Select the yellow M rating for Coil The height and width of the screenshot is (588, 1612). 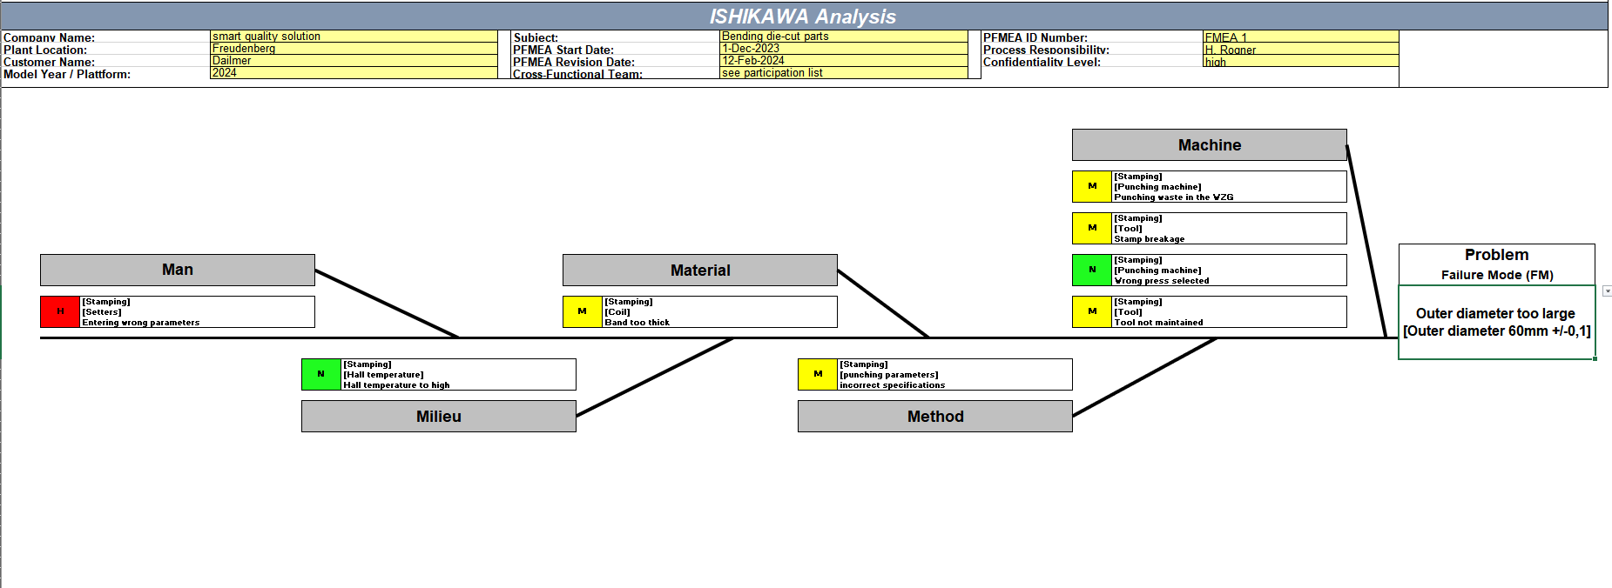(x=583, y=311)
